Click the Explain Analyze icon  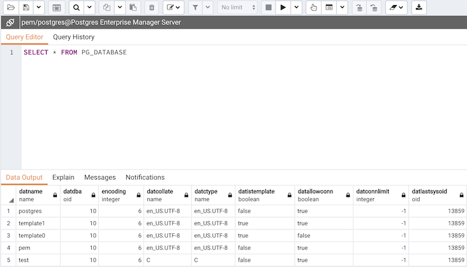(329, 8)
